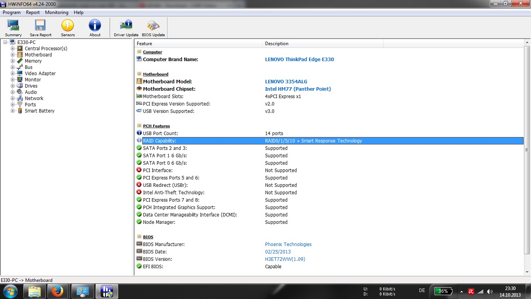The height and width of the screenshot is (299, 531).
Task: Click the taskbar clock 23:30
Action: [x=510, y=288]
